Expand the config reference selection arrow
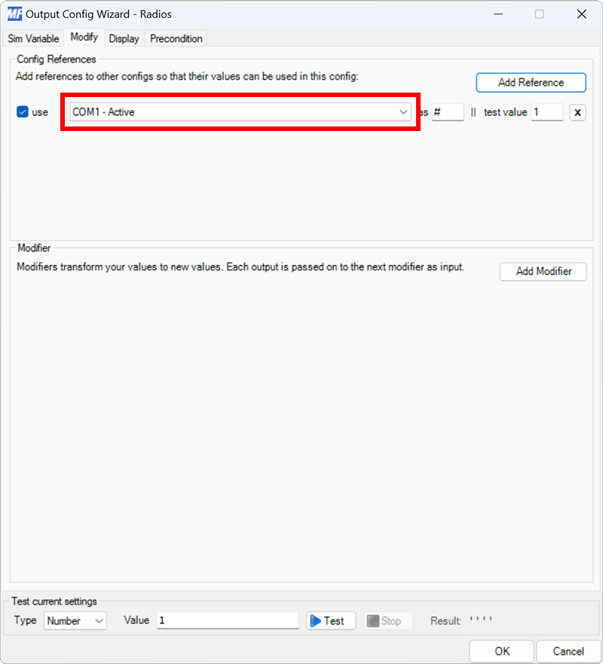Screen dimensions: 603x664 404,111
